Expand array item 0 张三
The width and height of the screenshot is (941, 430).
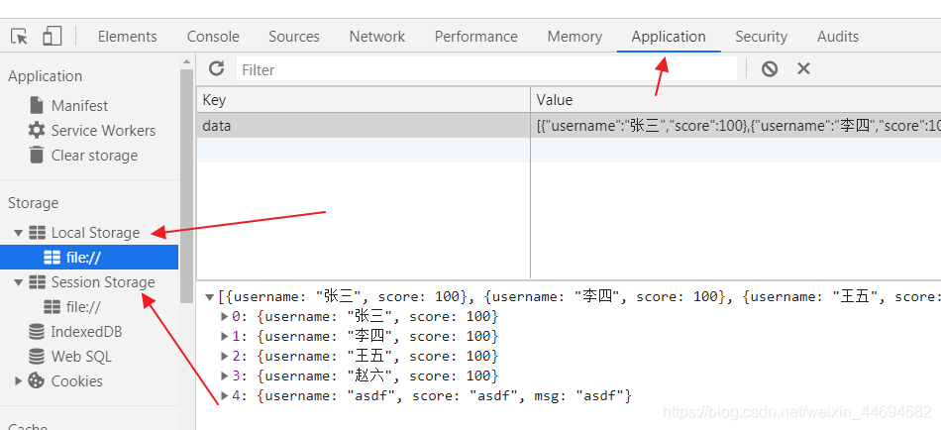pyautogui.click(x=225, y=316)
